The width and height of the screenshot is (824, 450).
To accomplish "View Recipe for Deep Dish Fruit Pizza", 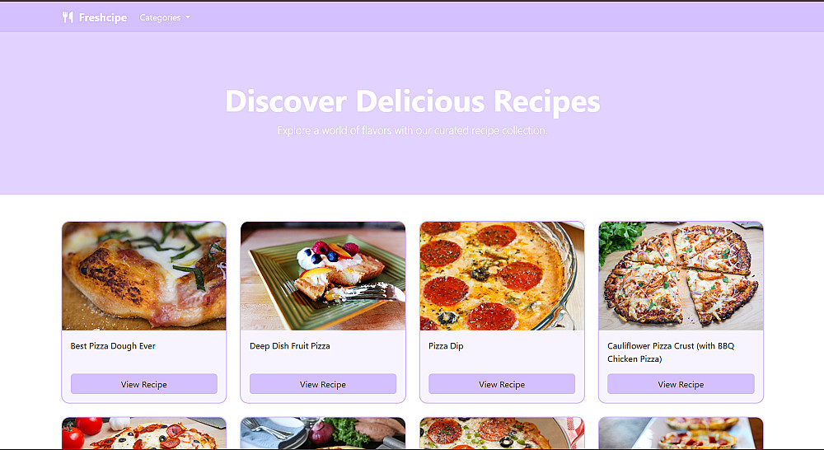I will 323,384.
